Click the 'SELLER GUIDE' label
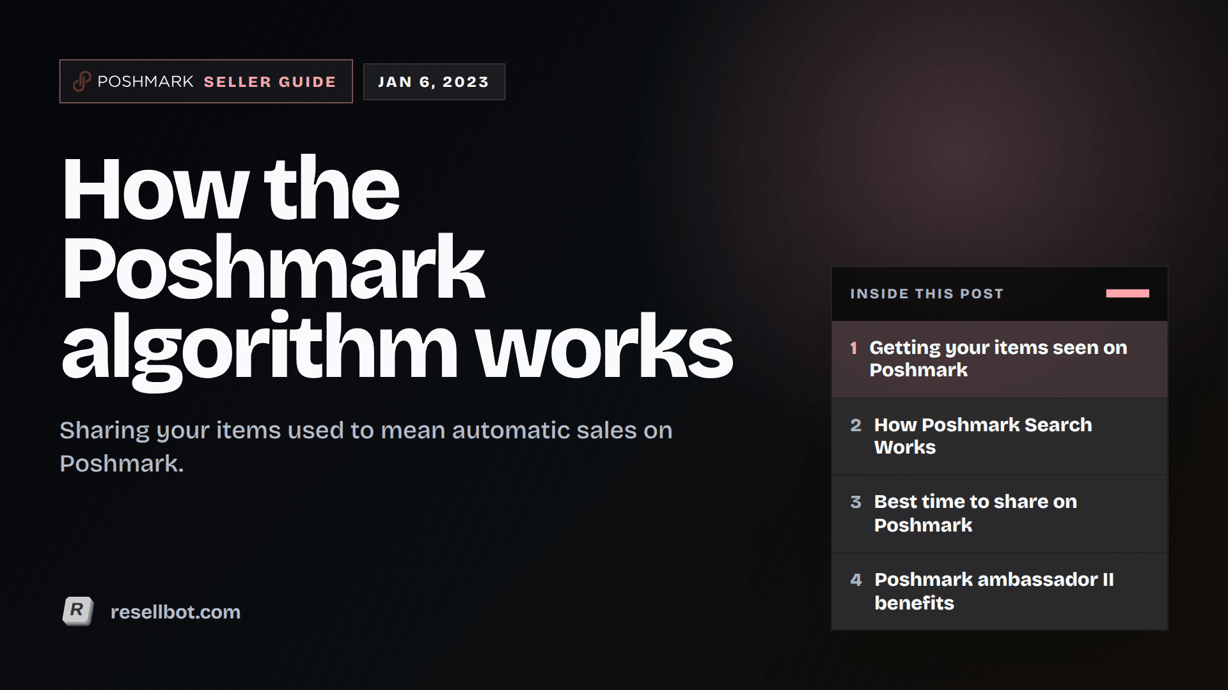Image resolution: width=1228 pixels, height=690 pixels. pyautogui.click(x=270, y=82)
